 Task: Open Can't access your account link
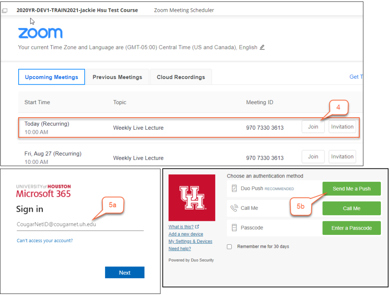[45, 240]
